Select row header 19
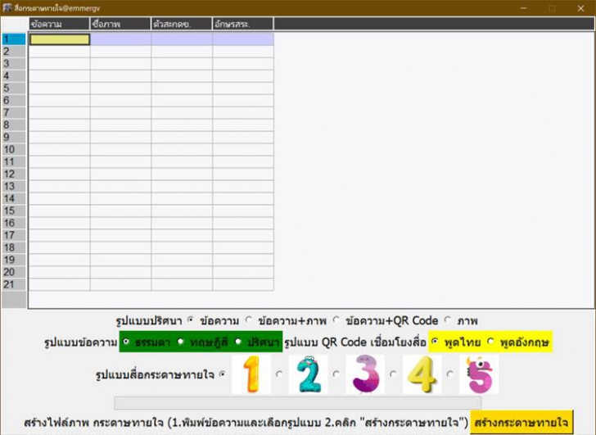 [14, 260]
